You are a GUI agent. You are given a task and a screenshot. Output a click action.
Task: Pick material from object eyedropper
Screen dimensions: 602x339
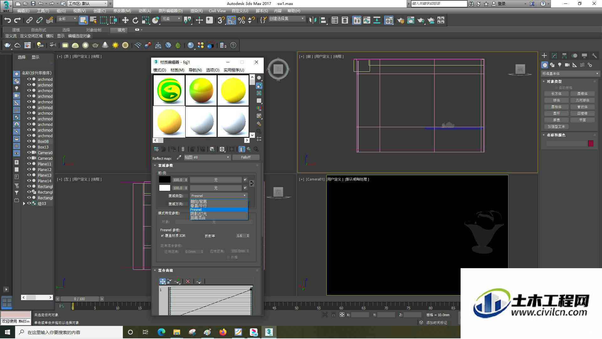pos(179,157)
